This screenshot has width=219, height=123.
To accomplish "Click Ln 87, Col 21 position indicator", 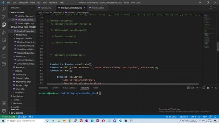I will pyautogui.click(x=172, y=117).
